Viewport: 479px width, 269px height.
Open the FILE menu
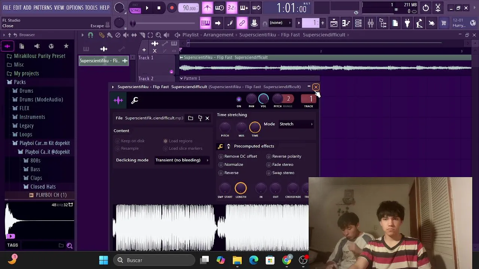tap(7, 7)
